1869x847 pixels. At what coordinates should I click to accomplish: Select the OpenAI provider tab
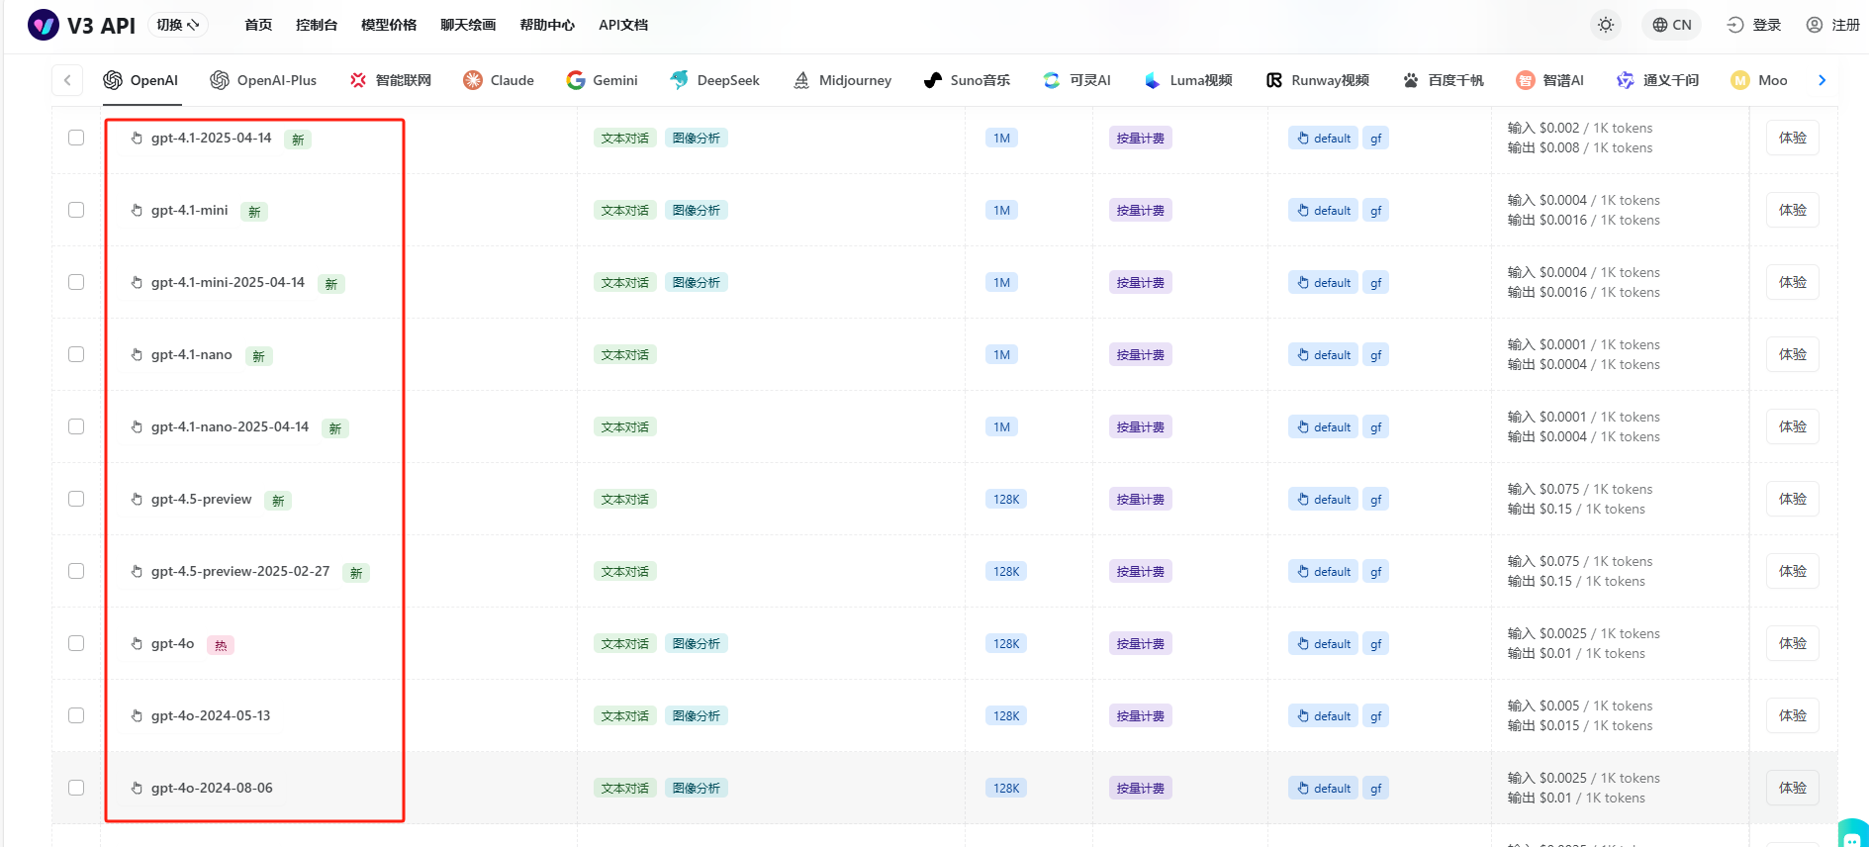pos(141,80)
